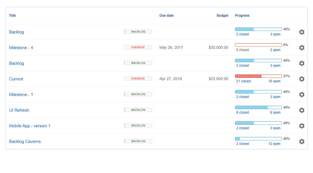Click the Milestone - 4 title
Image resolution: width=313 pixels, height=173 pixels.
(x=21, y=48)
